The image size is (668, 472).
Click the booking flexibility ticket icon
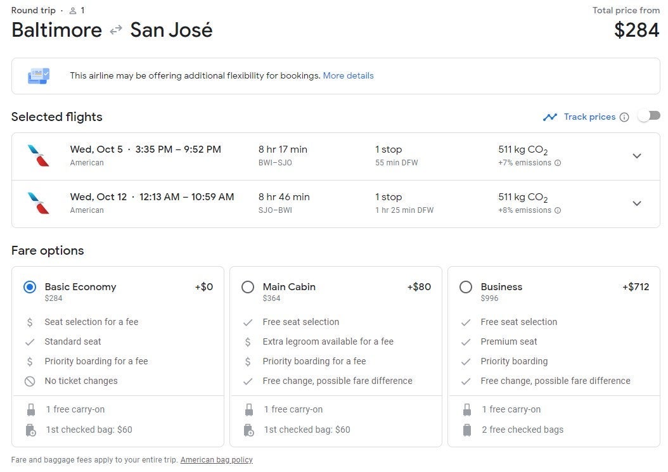[x=39, y=76]
